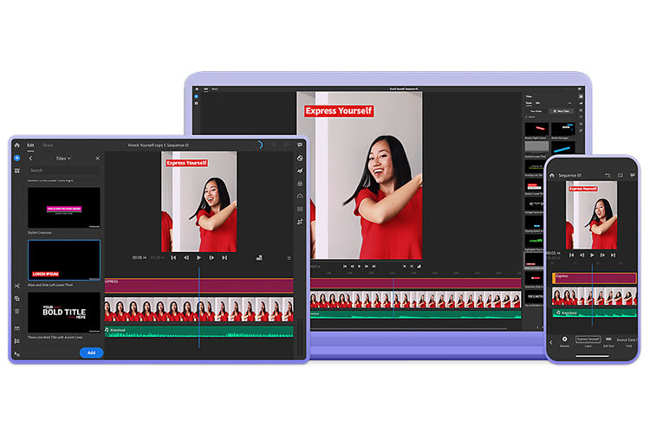Select the Three Line Bold Title thumbnail
The width and height of the screenshot is (650, 433).
pyautogui.click(x=64, y=312)
